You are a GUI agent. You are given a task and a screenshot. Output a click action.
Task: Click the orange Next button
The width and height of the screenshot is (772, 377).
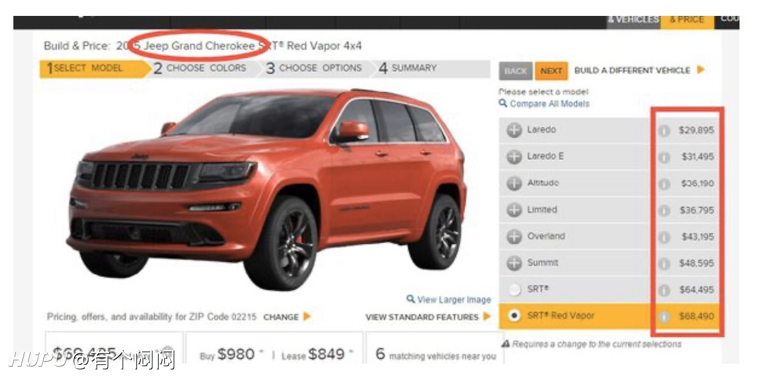click(551, 71)
